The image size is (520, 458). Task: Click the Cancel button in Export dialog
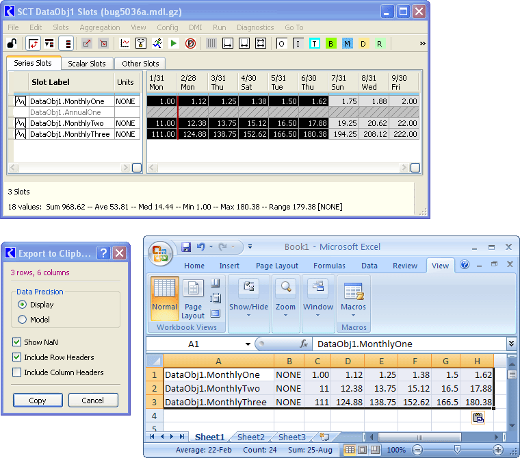[x=93, y=400]
